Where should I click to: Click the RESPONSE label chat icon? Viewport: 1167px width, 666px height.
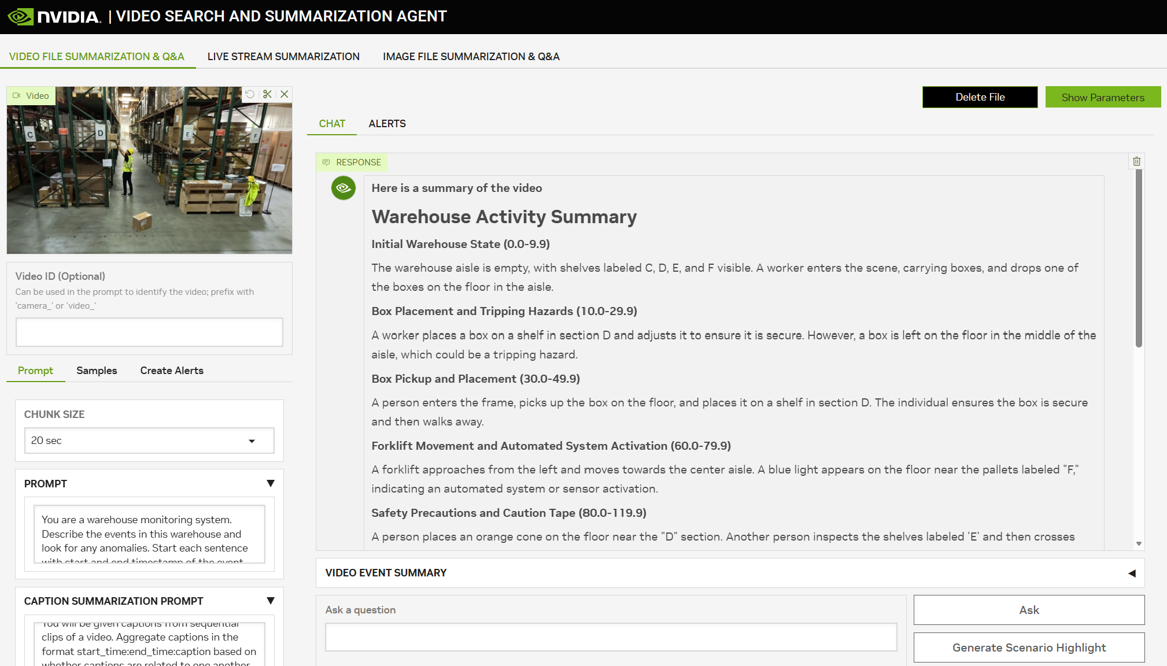point(326,162)
